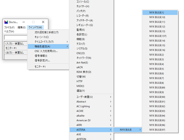The height and width of the screenshot is (140, 184).
Task: Select NYX BULB(89) mode
Action: click(160, 87)
